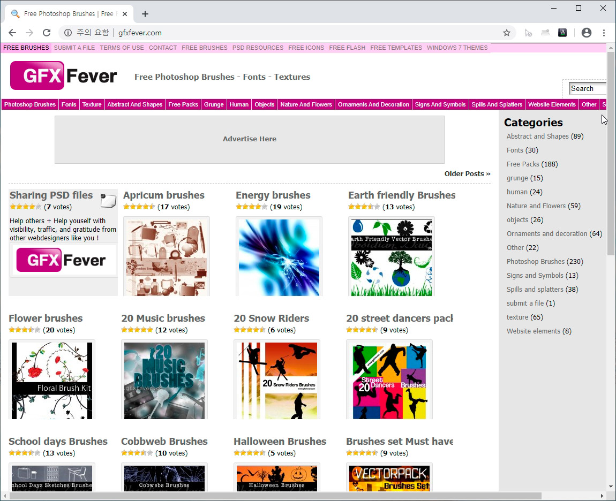Click star rating for 20 Music brushes
The width and height of the screenshot is (616, 501).
pyautogui.click(x=137, y=330)
